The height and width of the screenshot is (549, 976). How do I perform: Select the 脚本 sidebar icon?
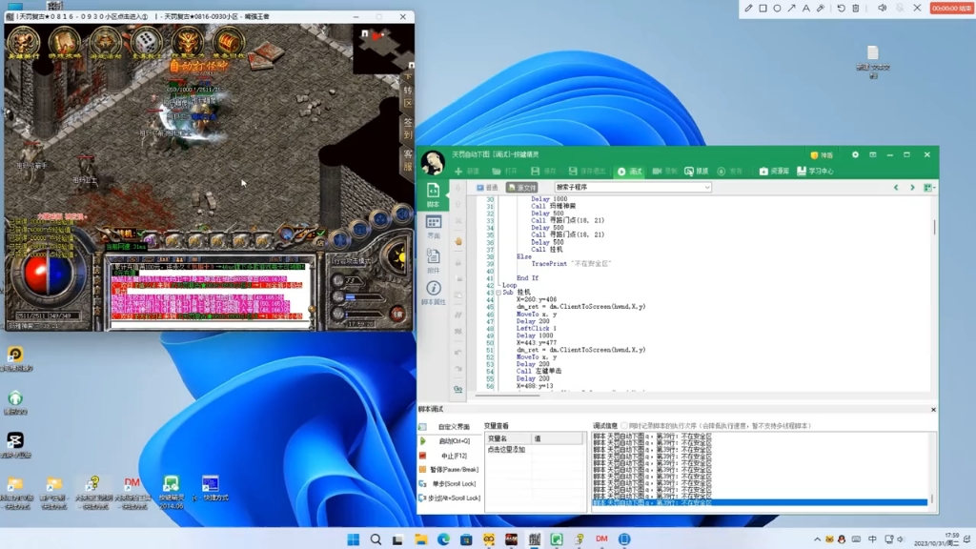(433, 194)
